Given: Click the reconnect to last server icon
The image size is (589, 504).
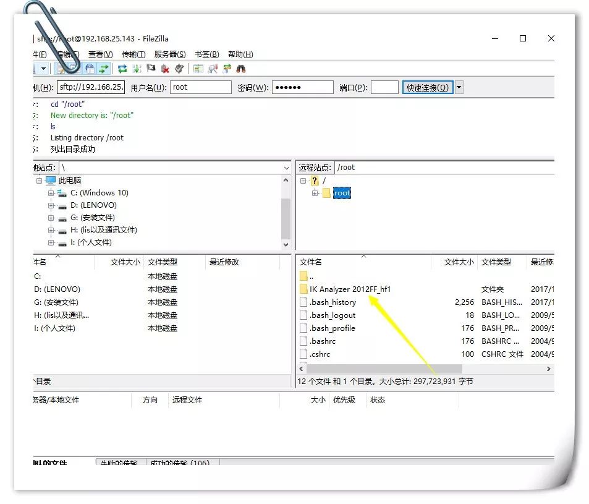Looking at the screenshot, I should point(179,69).
